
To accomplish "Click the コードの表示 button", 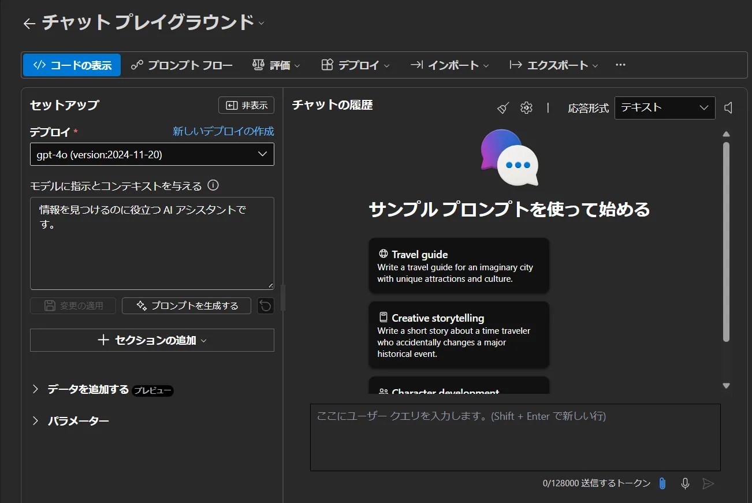I will pyautogui.click(x=72, y=65).
